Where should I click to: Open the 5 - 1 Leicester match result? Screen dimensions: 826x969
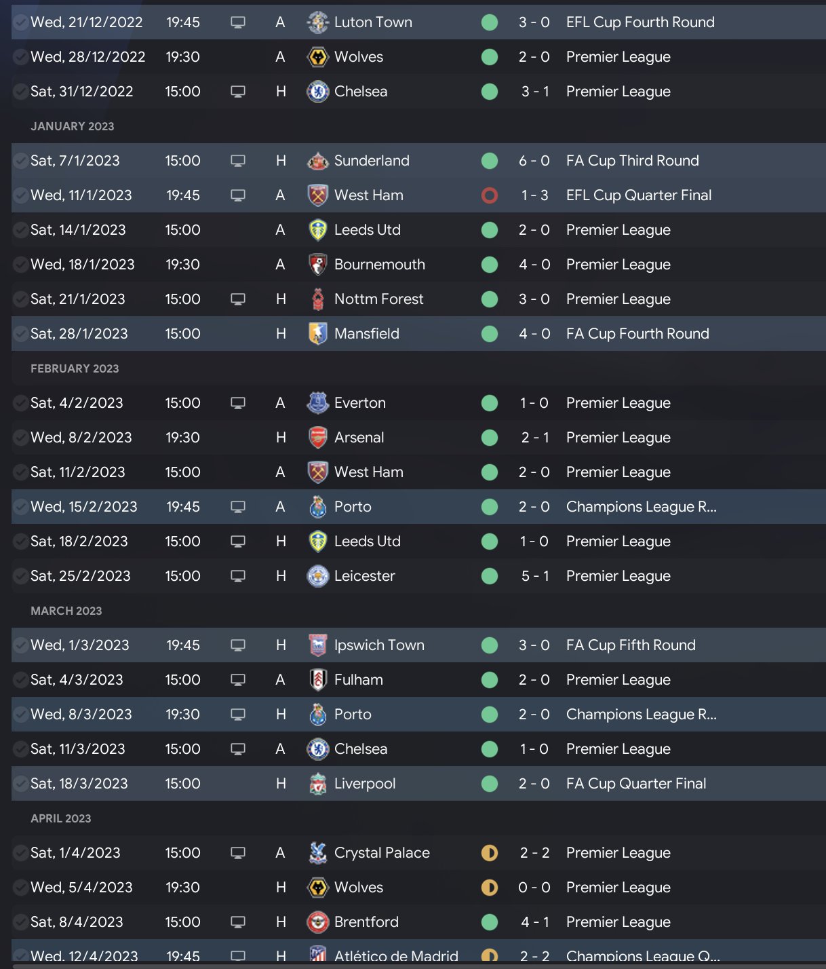coord(534,576)
